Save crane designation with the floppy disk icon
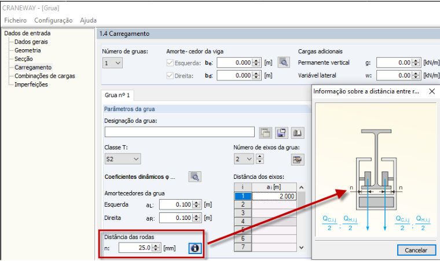 click(281, 133)
